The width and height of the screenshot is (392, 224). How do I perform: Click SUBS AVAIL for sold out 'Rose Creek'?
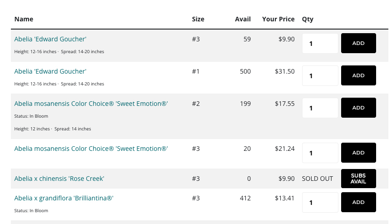[x=358, y=179]
